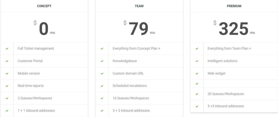Click Everything from Concept Plan + text
278x117 pixels.
(x=136, y=48)
